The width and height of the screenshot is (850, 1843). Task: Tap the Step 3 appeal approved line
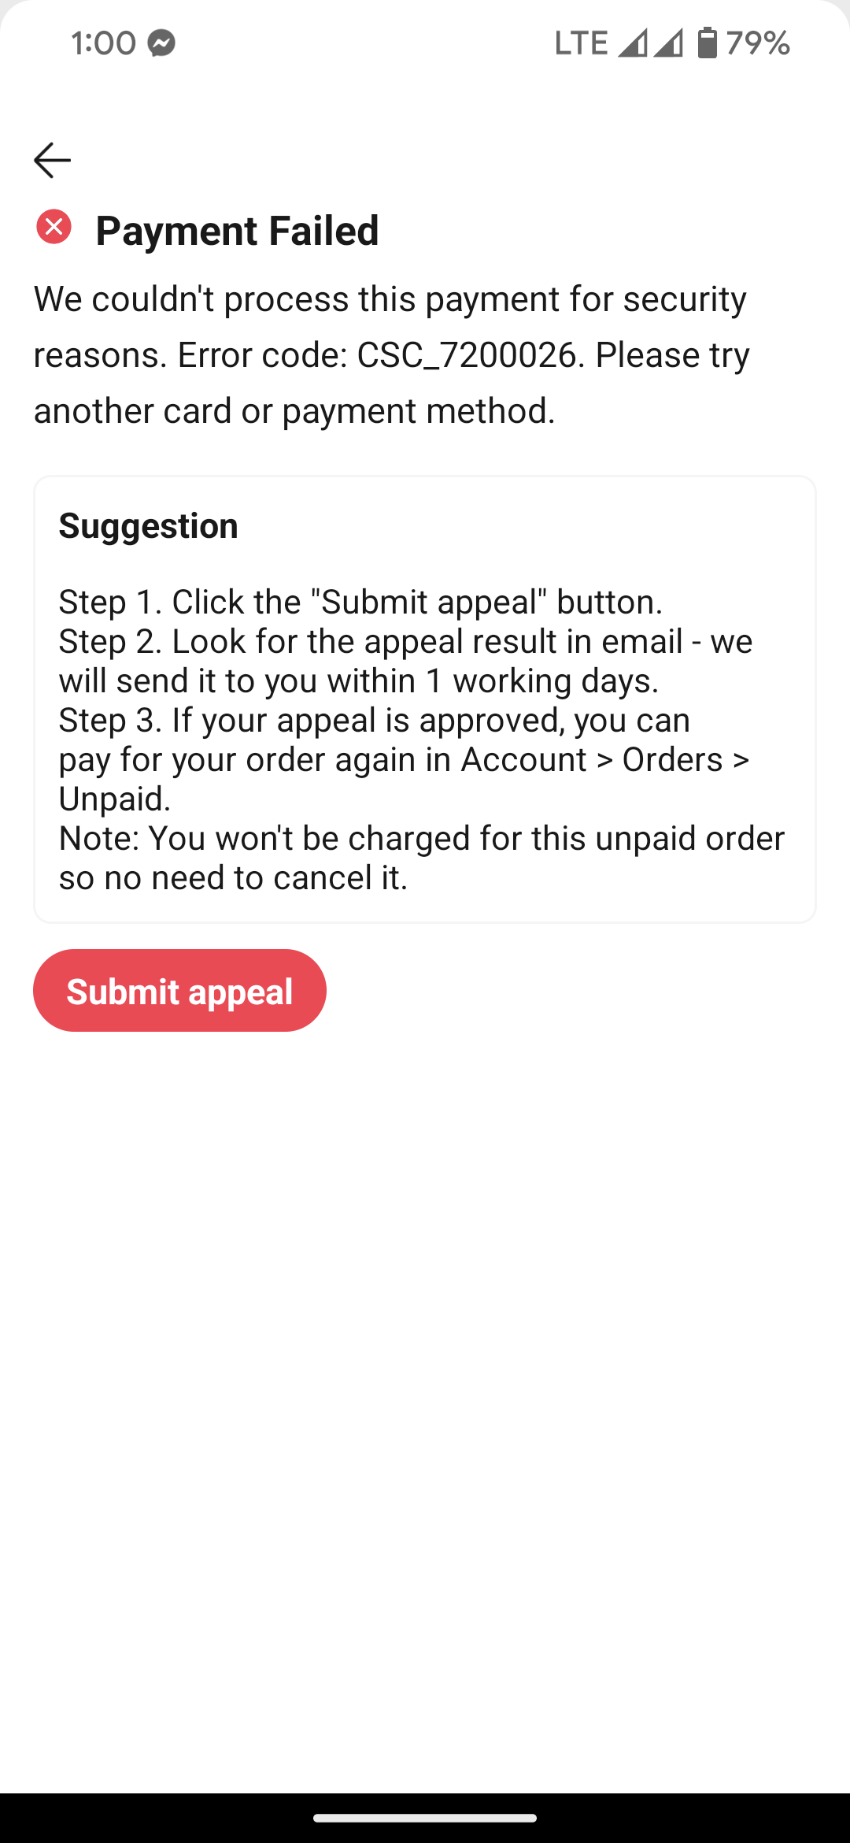pyautogui.click(x=374, y=720)
